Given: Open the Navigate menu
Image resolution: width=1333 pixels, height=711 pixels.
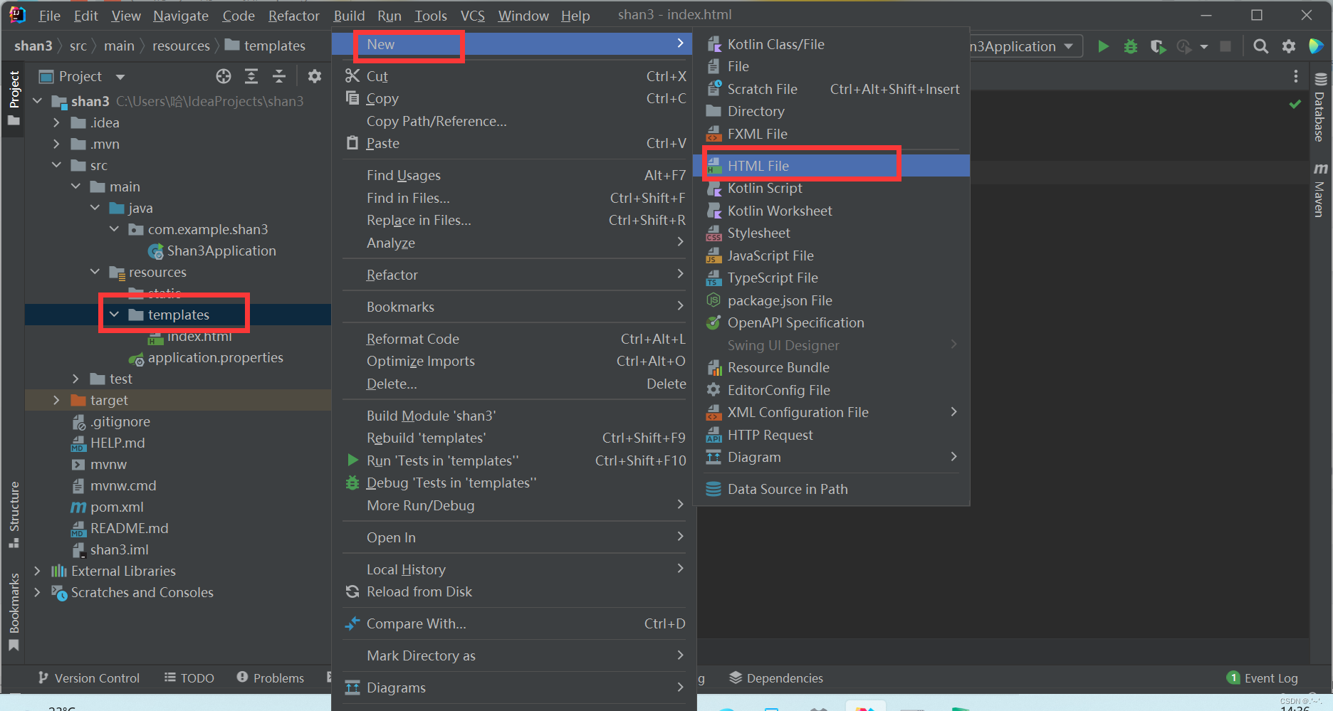Looking at the screenshot, I should click(181, 16).
